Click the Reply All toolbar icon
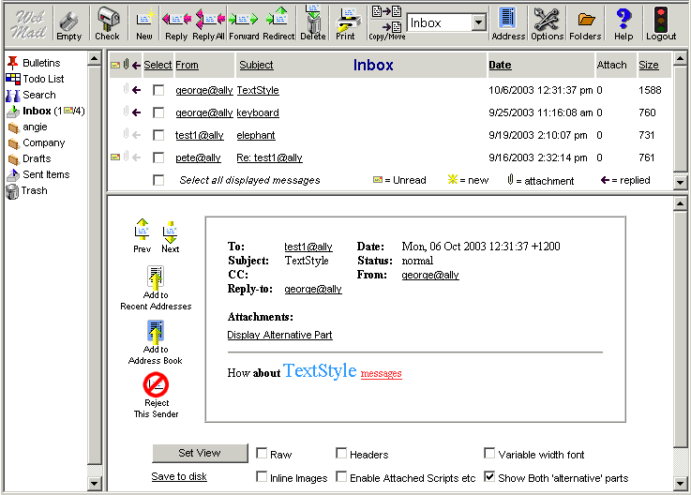Image resolution: width=691 pixels, height=495 pixels. click(x=210, y=20)
